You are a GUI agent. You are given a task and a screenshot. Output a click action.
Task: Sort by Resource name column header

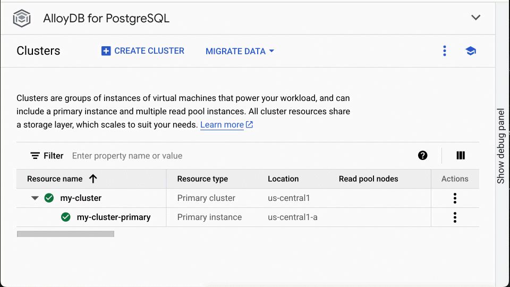(55, 179)
